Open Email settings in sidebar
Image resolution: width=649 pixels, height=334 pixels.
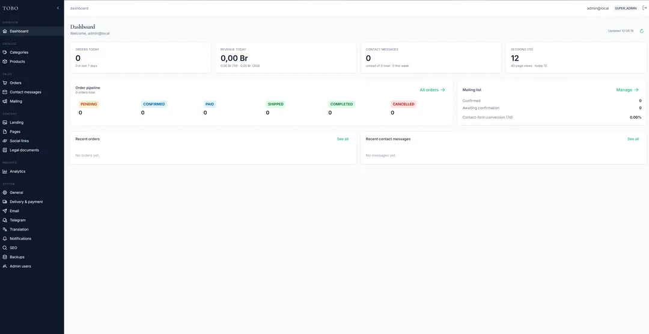pos(32,211)
